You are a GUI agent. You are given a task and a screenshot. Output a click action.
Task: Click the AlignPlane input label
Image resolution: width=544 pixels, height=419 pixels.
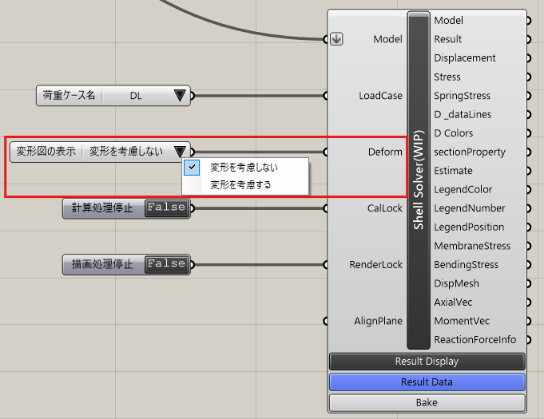[378, 321]
